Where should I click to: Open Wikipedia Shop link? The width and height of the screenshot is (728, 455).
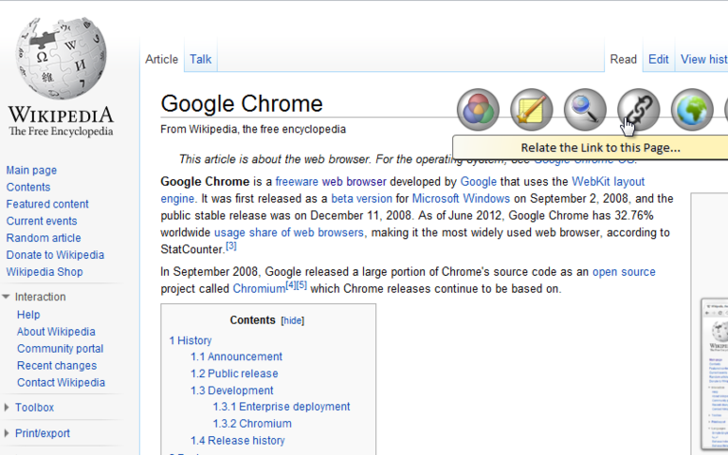(x=45, y=272)
